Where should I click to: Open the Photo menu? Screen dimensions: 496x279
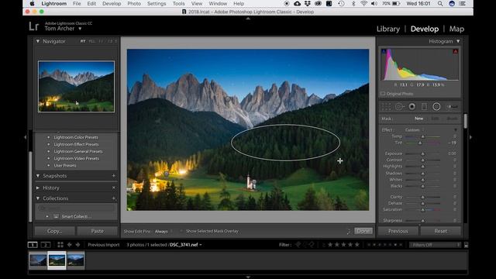[134, 3]
